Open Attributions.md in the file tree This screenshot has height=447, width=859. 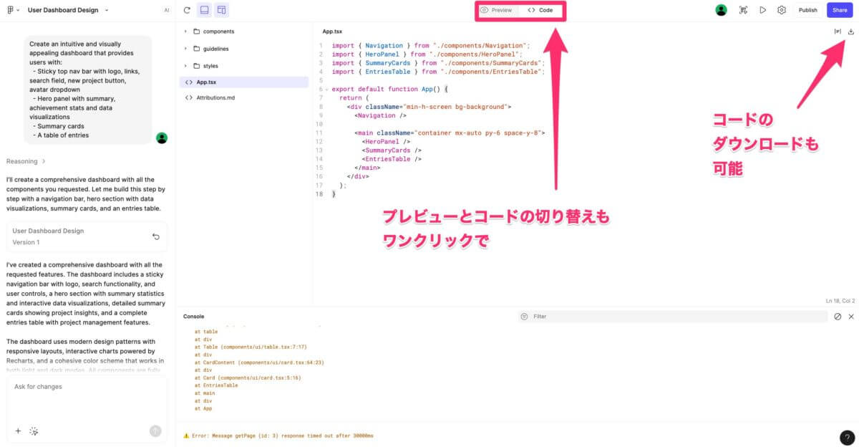215,97
